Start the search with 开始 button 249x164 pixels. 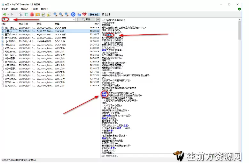(x=86, y=19)
